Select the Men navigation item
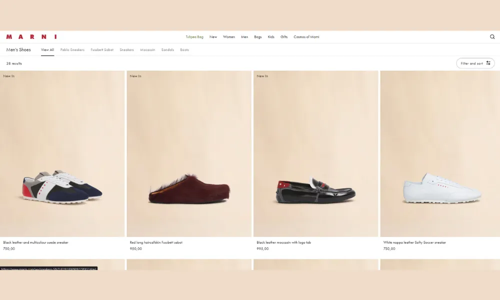 coord(244,37)
